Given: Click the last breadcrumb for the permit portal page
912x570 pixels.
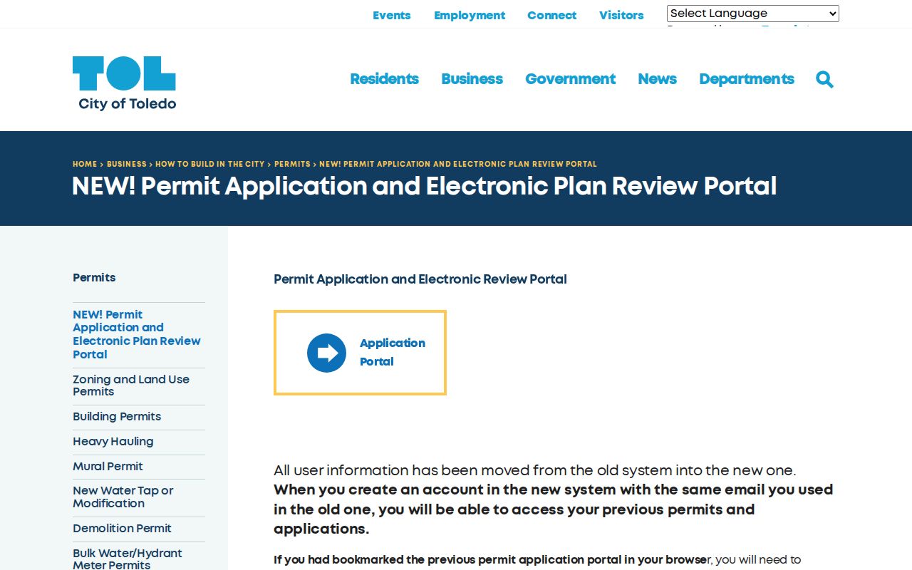Looking at the screenshot, I should coord(458,164).
